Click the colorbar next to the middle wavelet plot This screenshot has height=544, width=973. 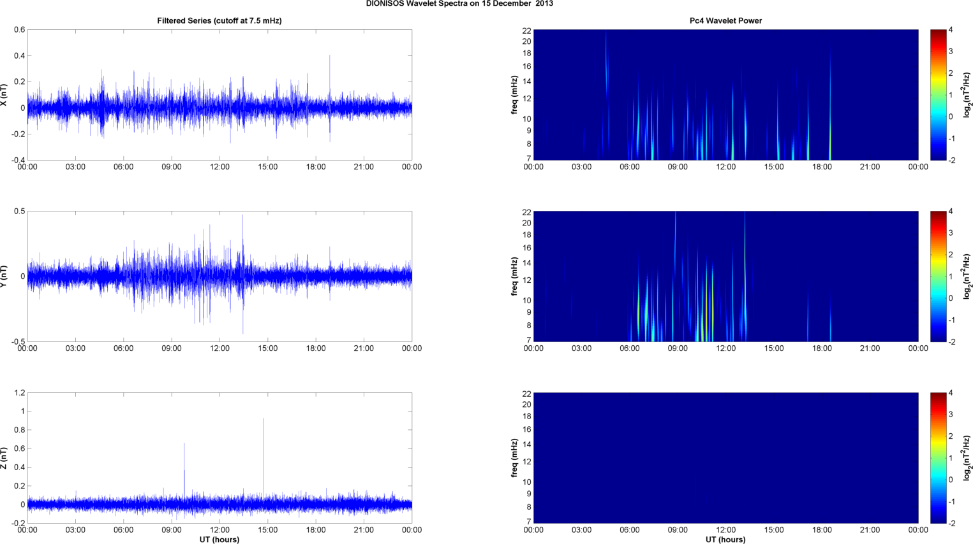pos(938,276)
